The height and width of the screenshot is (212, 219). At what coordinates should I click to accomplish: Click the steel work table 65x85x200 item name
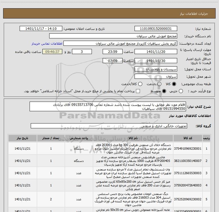click(x=133, y=185)
